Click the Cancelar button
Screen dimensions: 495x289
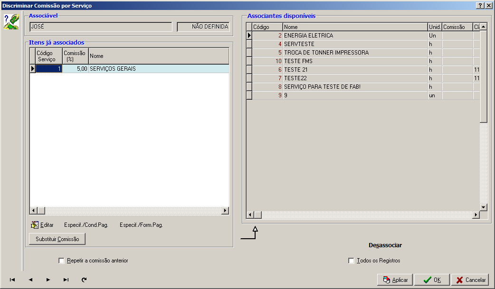[470, 280]
